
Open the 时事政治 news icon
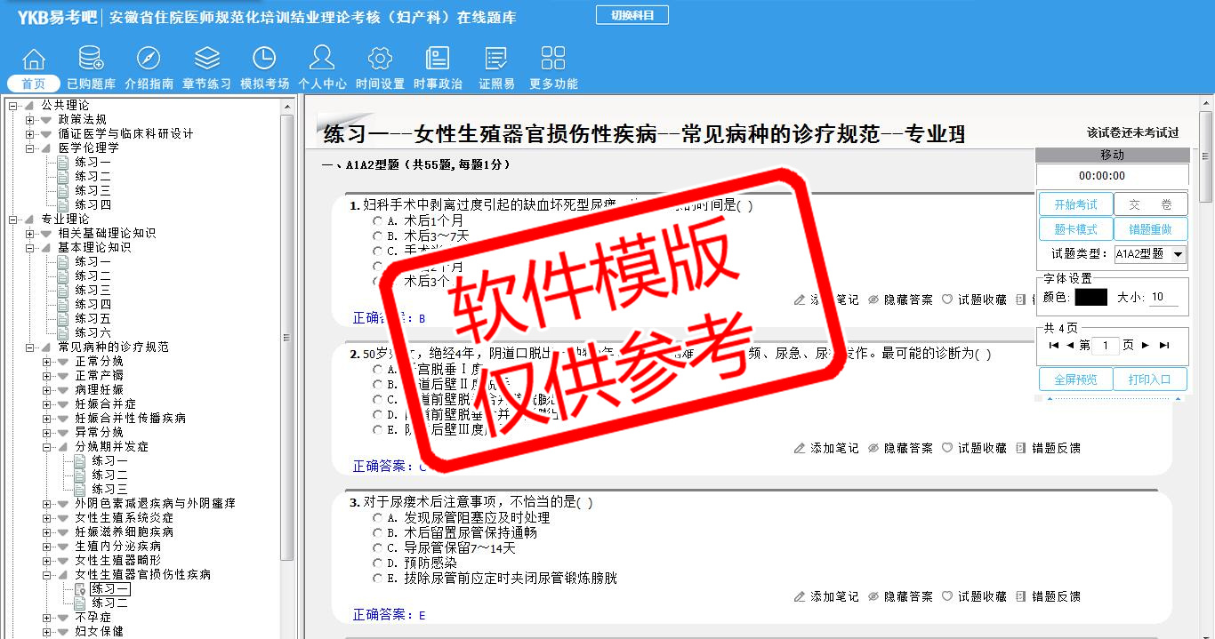click(x=438, y=60)
